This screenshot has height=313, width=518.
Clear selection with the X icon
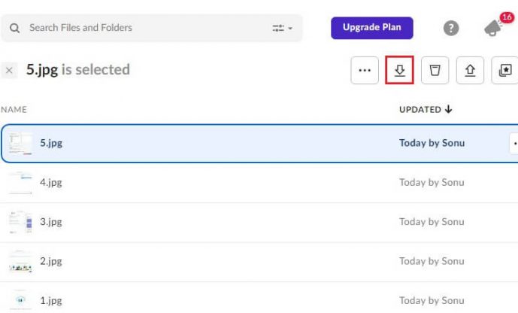point(9,70)
